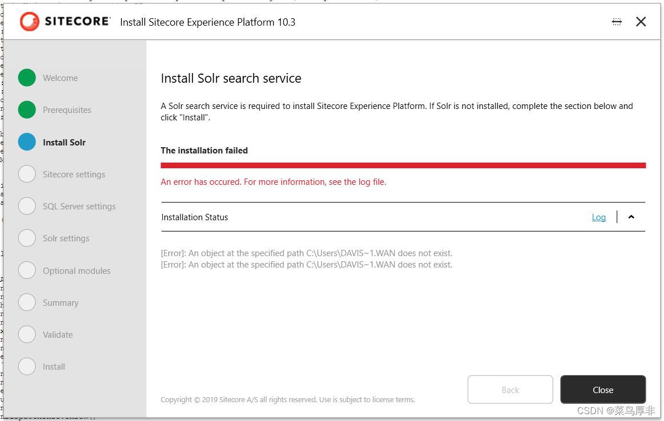Viewport: 664px width, 421px height.
Task: Click the Sitecore settings step circle
Action: click(27, 174)
